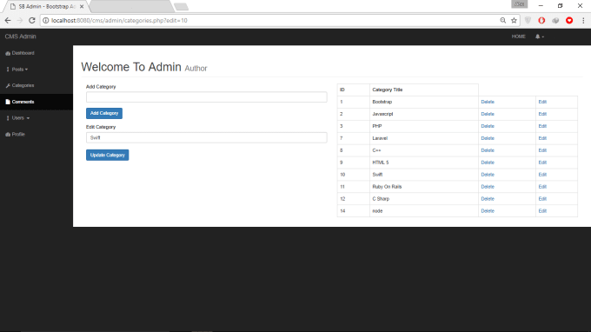Screen dimensions: 591x332
Task: Close the SB Admin browser tab
Action: (82, 6)
